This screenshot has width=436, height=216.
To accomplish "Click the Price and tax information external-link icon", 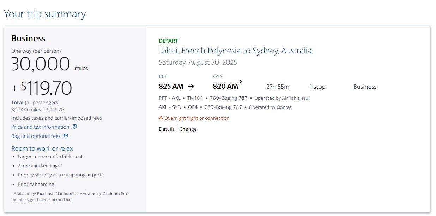I will click(74, 127).
